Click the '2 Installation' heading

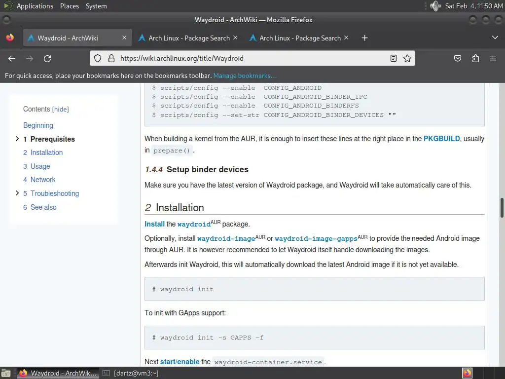[x=174, y=208]
